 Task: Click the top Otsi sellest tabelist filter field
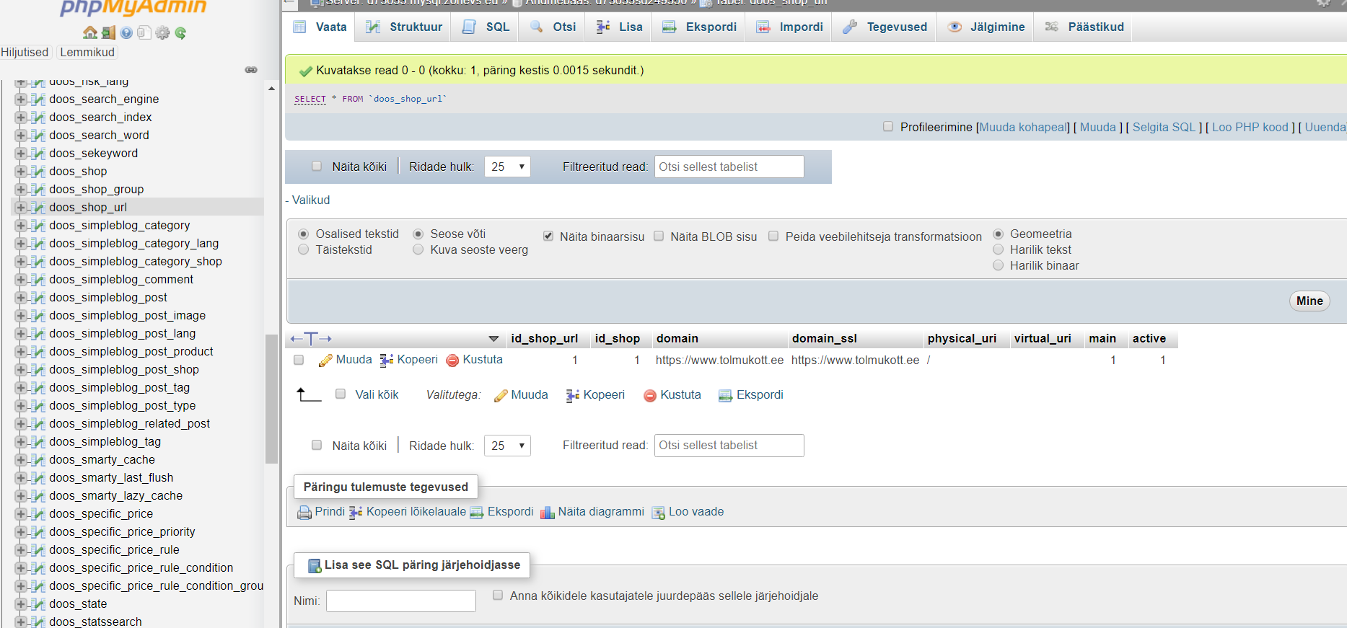[x=729, y=167]
